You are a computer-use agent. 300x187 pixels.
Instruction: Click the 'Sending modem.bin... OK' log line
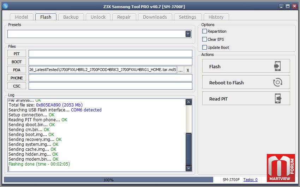[34, 159]
